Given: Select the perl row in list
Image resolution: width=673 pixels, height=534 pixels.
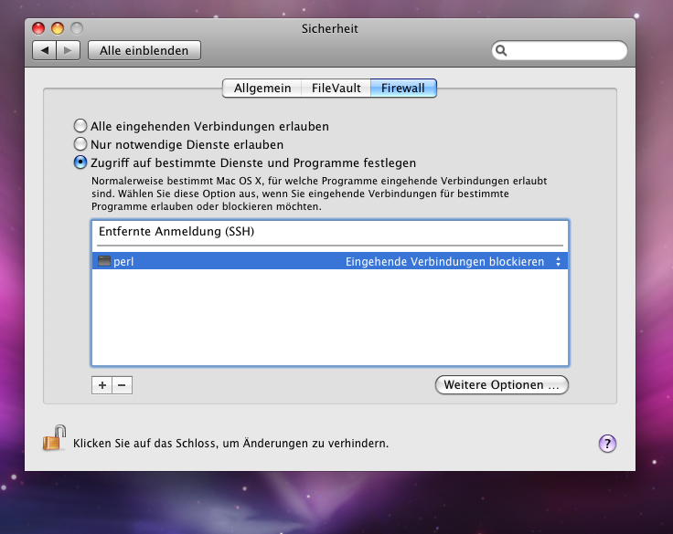Looking at the screenshot, I should pyautogui.click(x=329, y=261).
